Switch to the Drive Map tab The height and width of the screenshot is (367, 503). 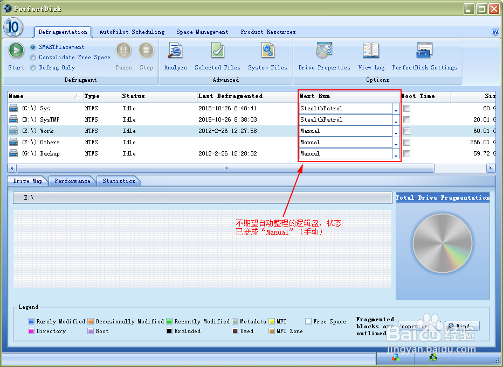click(27, 181)
